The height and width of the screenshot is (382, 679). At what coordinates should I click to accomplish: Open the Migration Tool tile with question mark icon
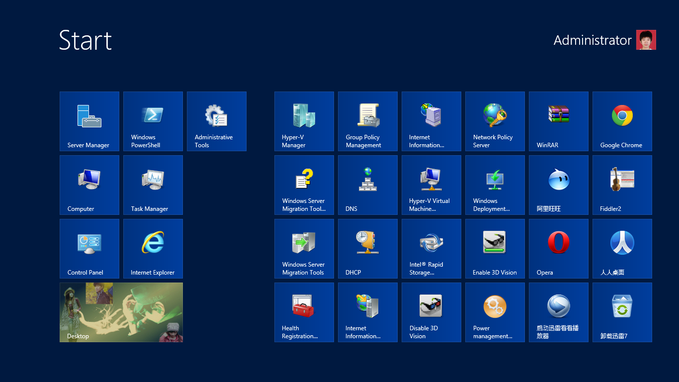(304, 185)
